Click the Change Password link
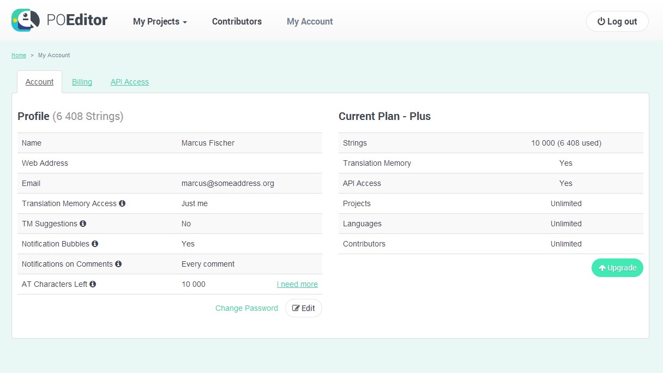 click(246, 308)
